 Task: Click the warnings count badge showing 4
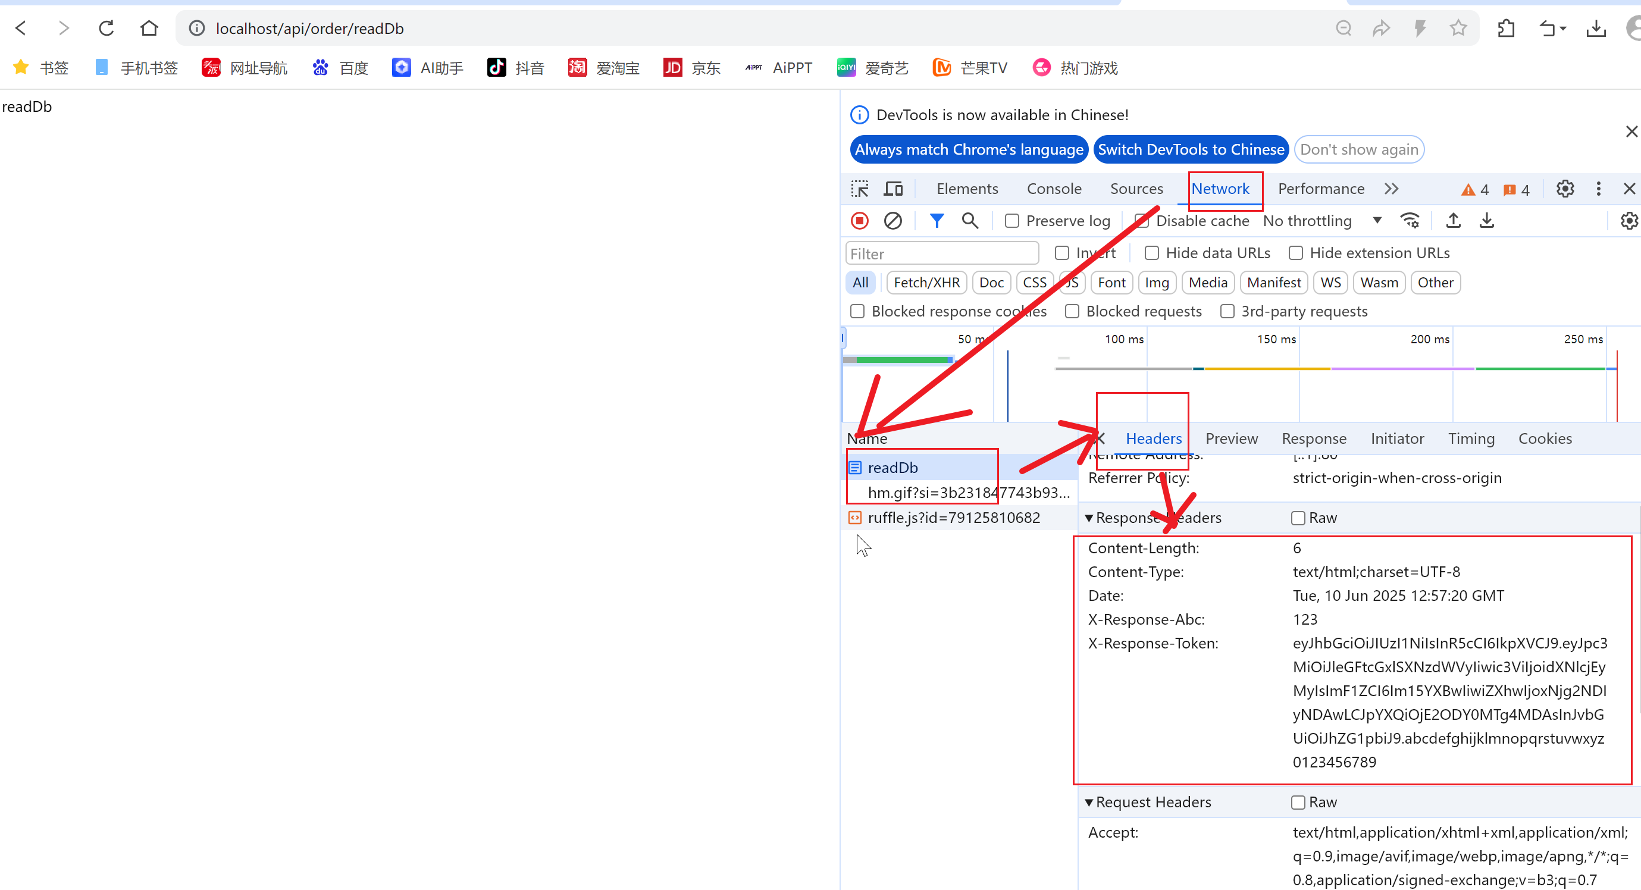pyautogui.click(x=1475, y=189)
